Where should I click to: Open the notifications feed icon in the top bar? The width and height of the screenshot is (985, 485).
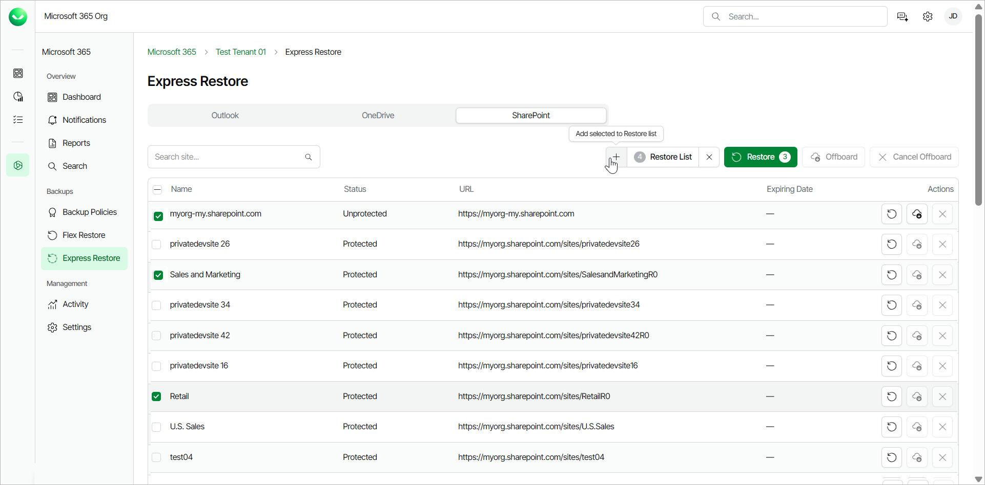(902, 17)
